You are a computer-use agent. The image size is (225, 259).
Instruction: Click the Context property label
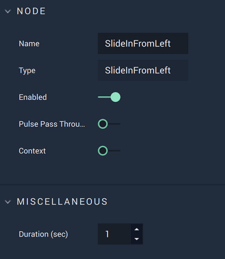[32, 151]
